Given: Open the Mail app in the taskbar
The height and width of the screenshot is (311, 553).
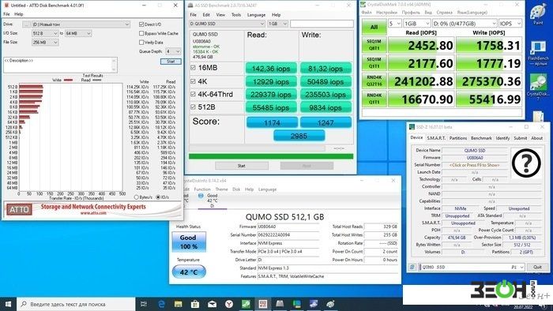Looking at the screenshot, I should pos(212,304).
